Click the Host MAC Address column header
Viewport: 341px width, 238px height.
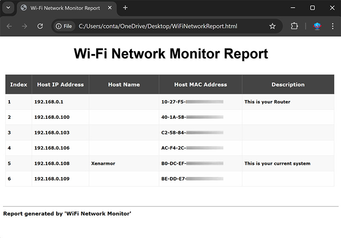[200, 85]
